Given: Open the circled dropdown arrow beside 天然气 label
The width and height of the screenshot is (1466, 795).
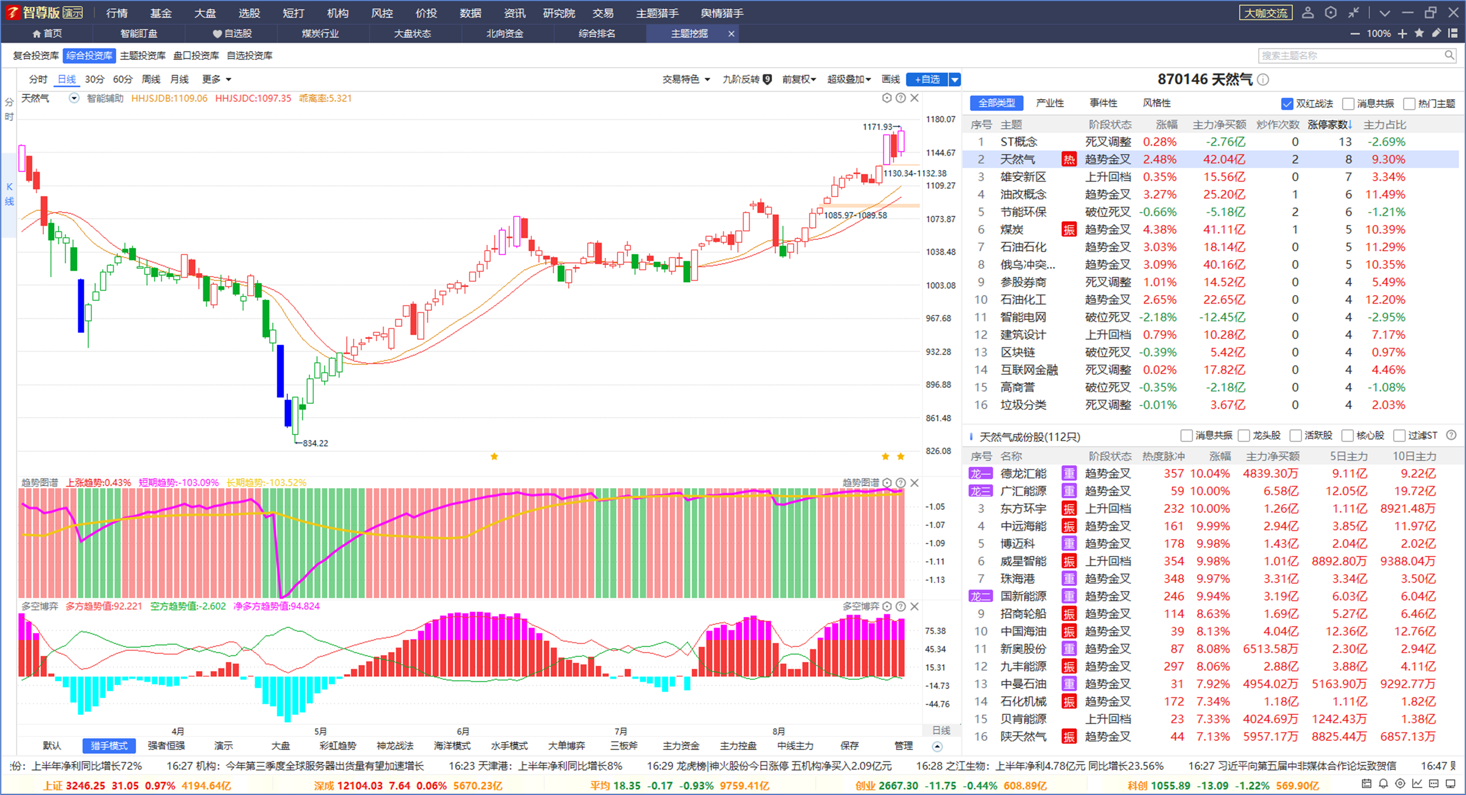Looking at the screenshot, I should [74, 98].
